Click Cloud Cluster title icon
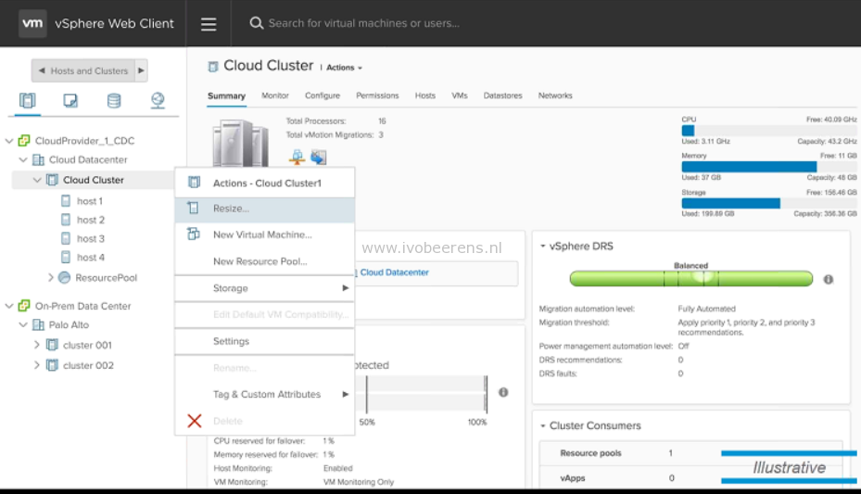The width and height of the screenshot is (861, 494). coord(213,67)
